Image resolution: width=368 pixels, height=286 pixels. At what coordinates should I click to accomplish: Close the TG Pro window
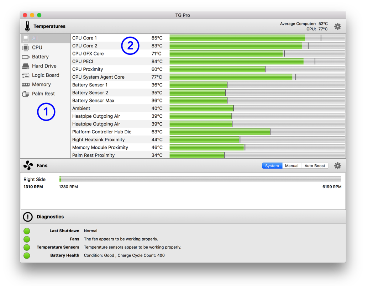(x=25, y=15)
